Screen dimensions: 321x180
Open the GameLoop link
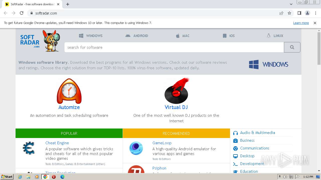162,143
